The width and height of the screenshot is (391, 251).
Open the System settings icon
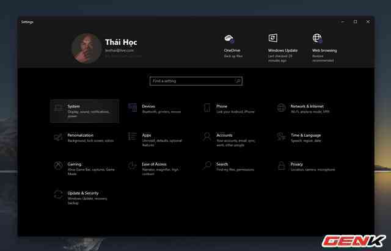pos(59,108)
